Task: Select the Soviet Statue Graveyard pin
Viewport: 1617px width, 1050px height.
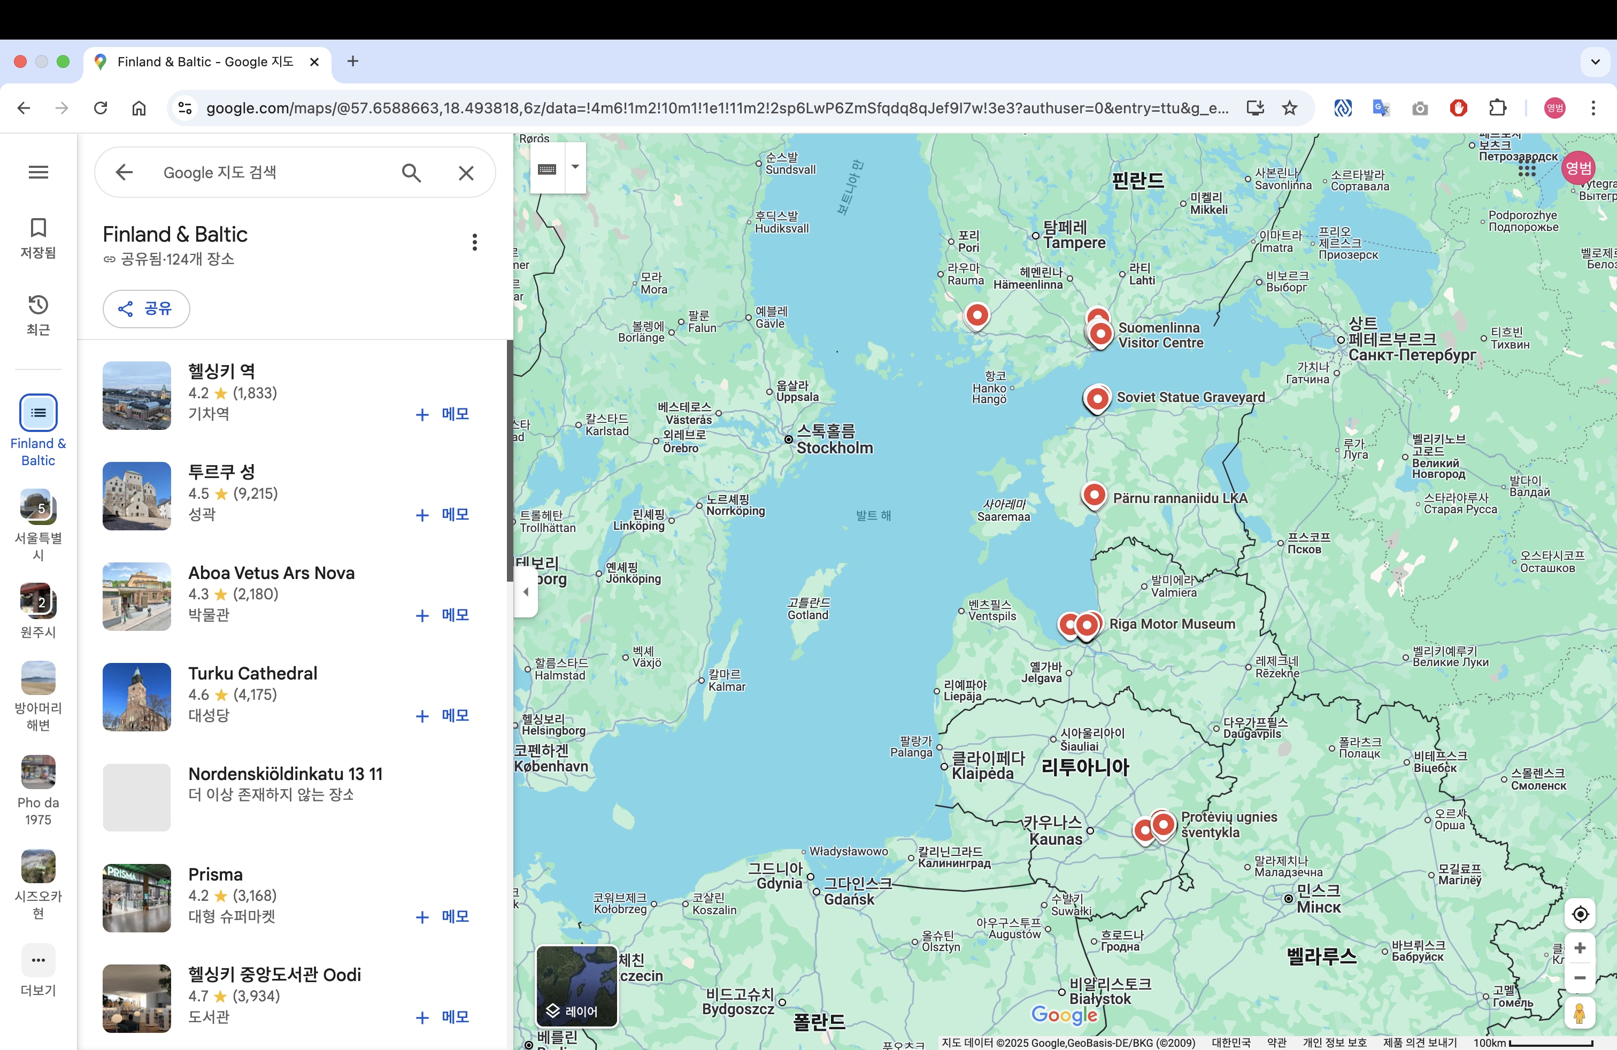Action: tap(1097, 399)
